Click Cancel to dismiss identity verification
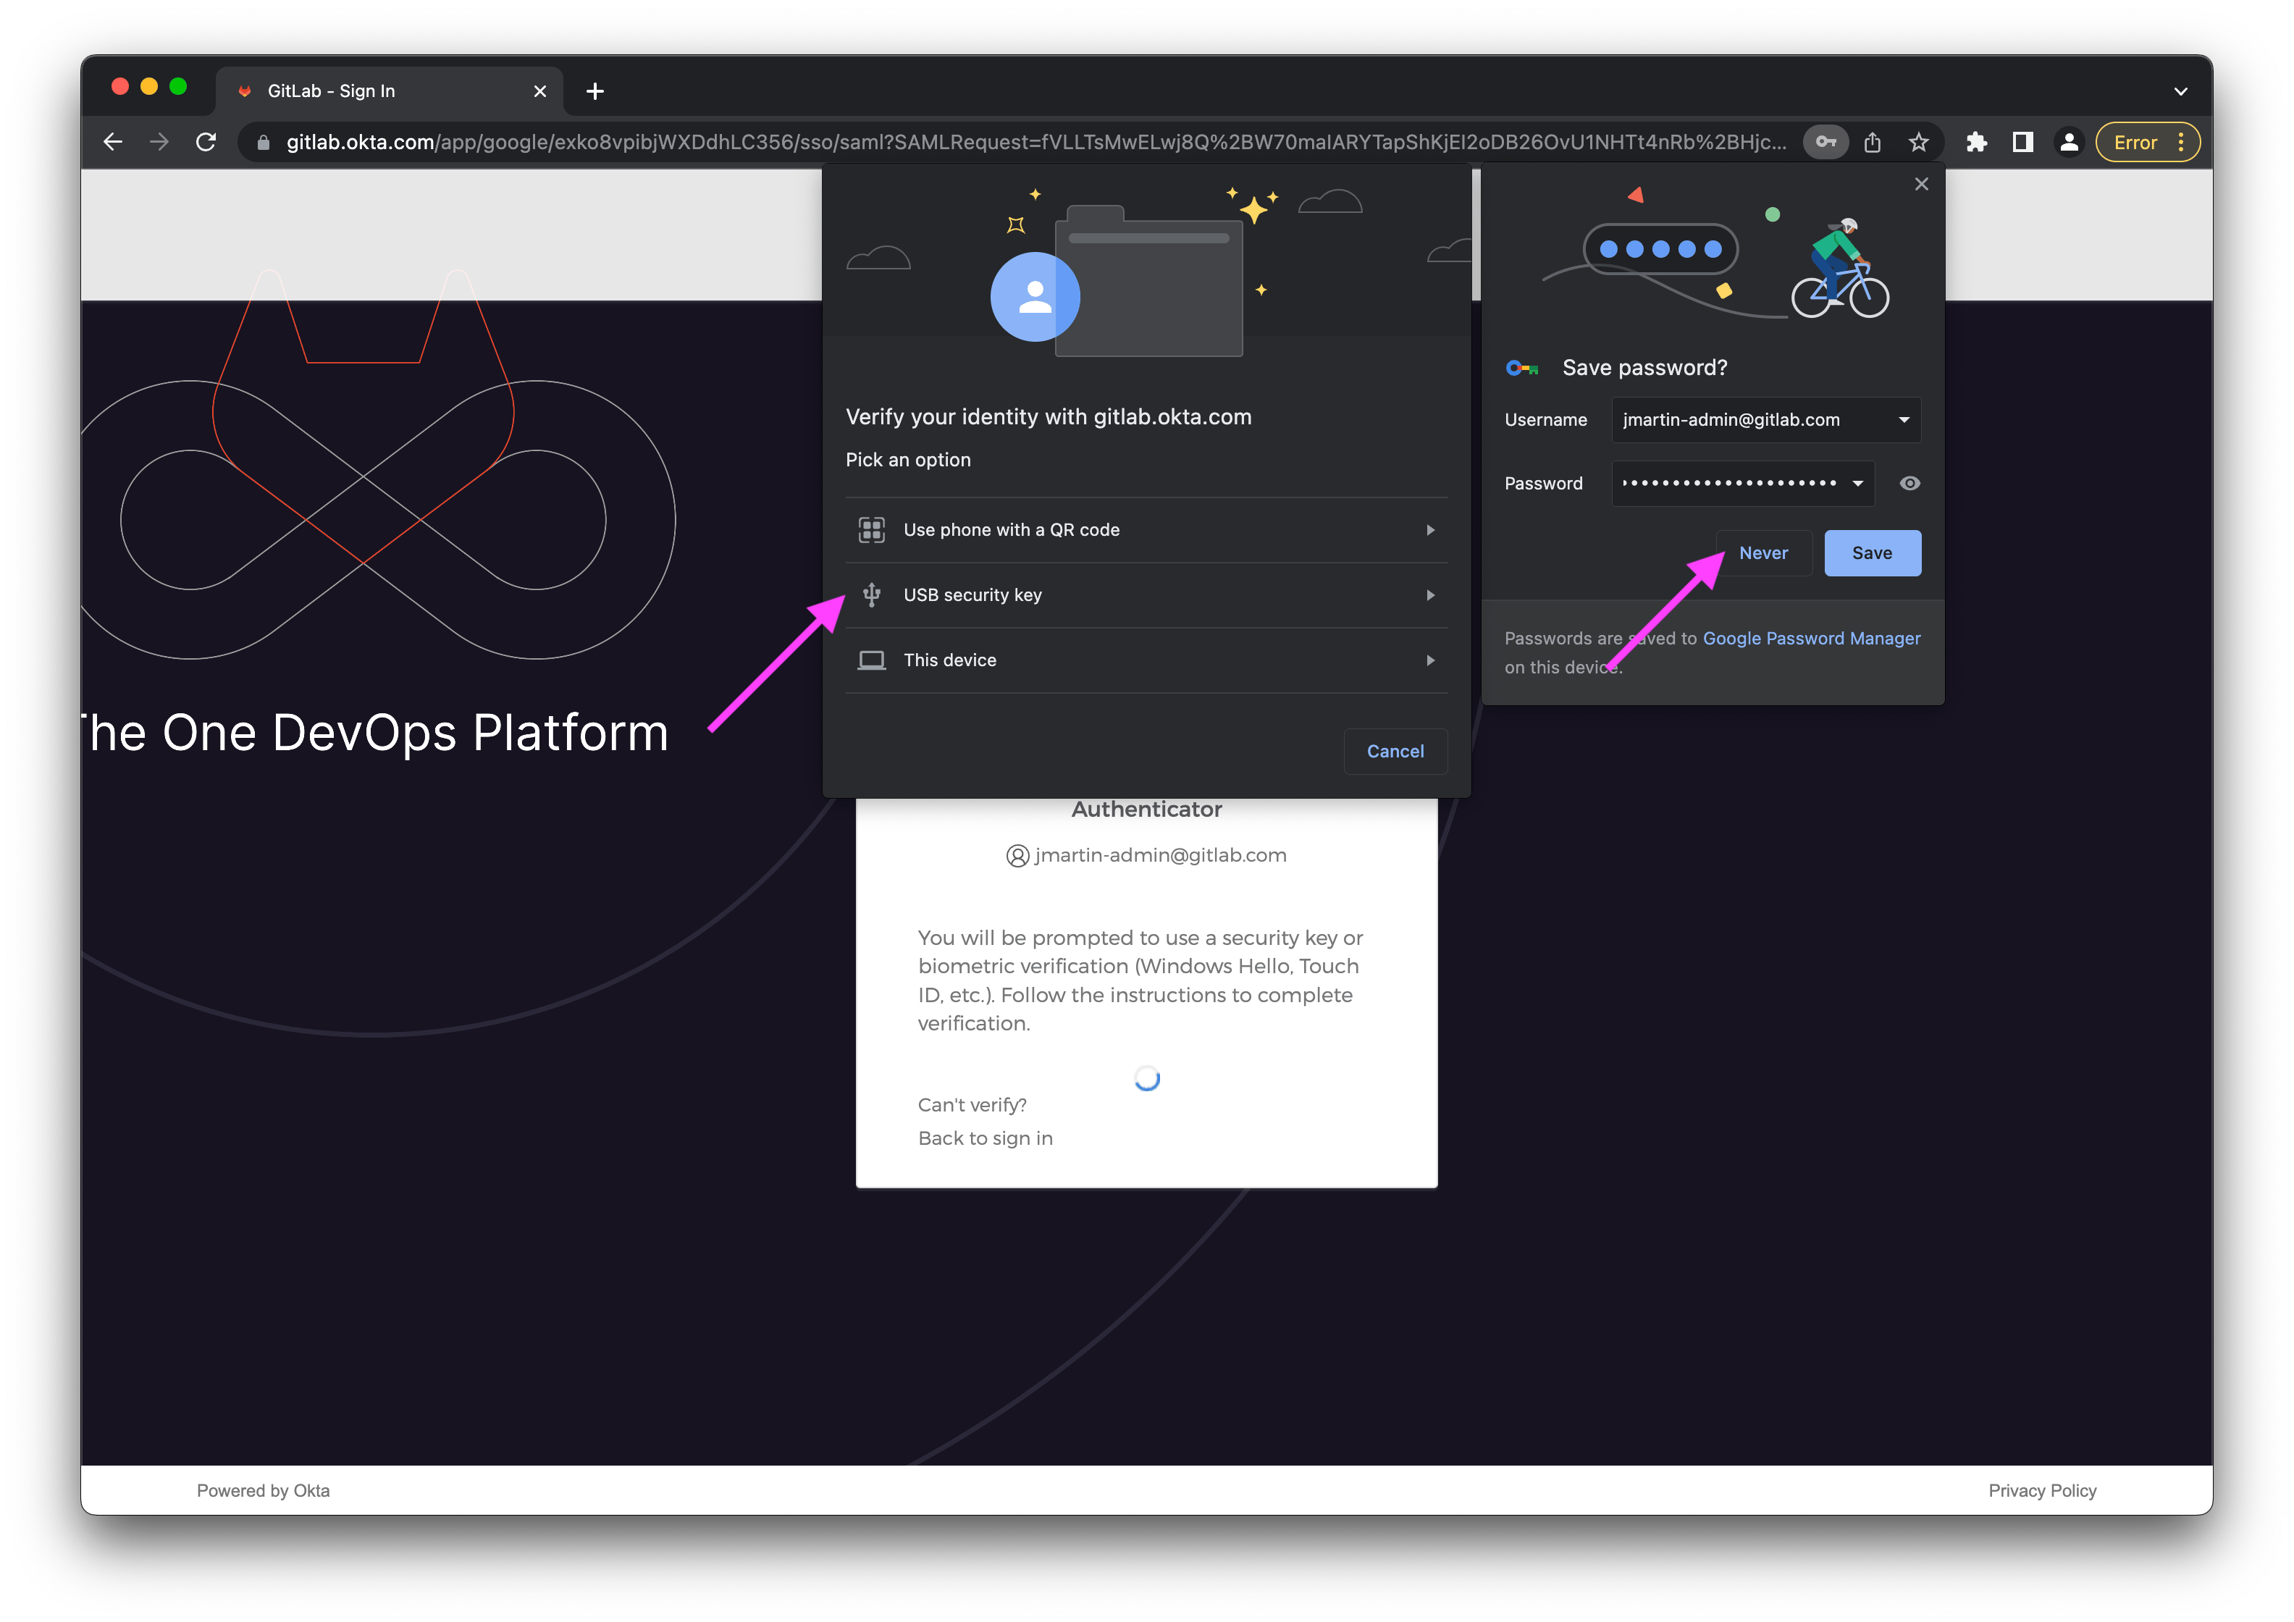Viewport: 2294px width, 1622px height. (1397, 749)
